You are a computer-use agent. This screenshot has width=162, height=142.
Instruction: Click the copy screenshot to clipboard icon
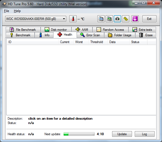point(109,19)
